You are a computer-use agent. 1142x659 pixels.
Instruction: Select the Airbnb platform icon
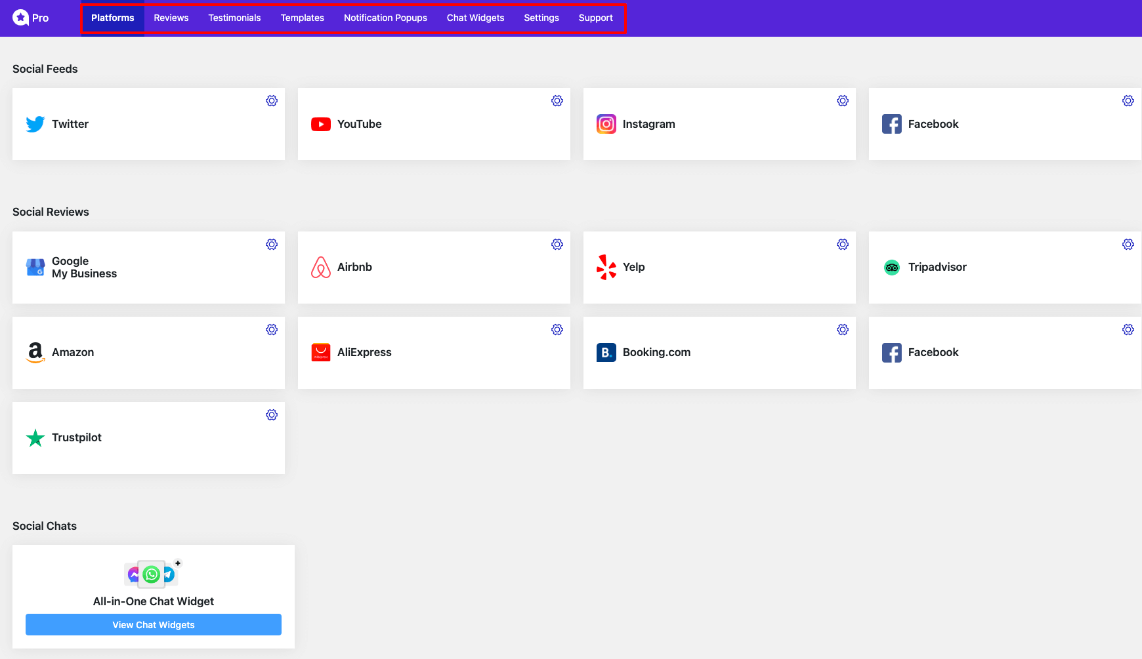(x=320, y=267)
